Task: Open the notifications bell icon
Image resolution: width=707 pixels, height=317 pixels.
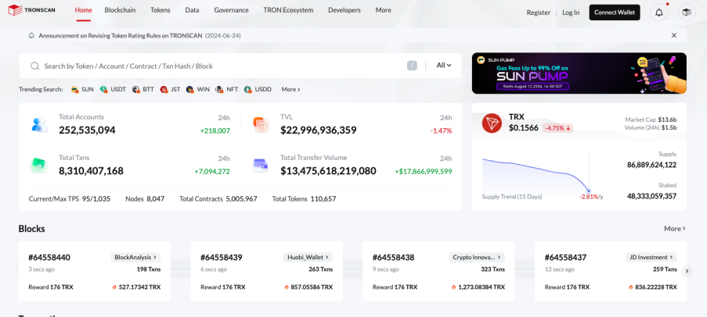Action: pyautogui.click(x=659, y=12)
